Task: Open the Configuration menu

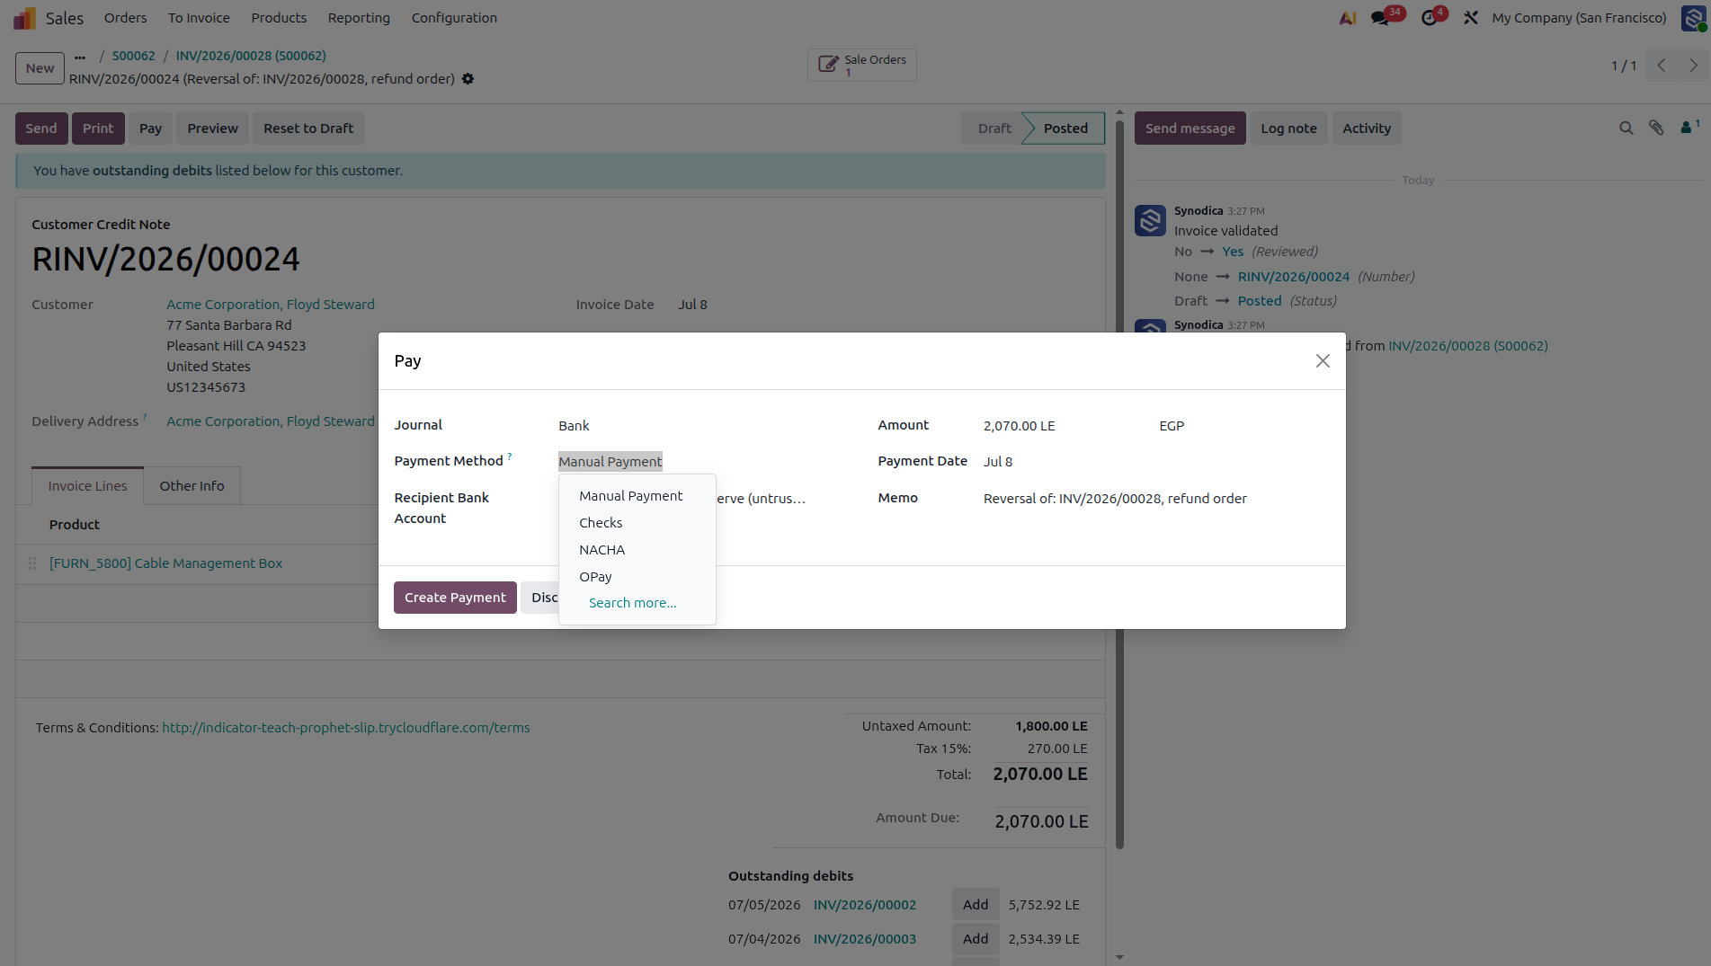Action: [454, 18]
